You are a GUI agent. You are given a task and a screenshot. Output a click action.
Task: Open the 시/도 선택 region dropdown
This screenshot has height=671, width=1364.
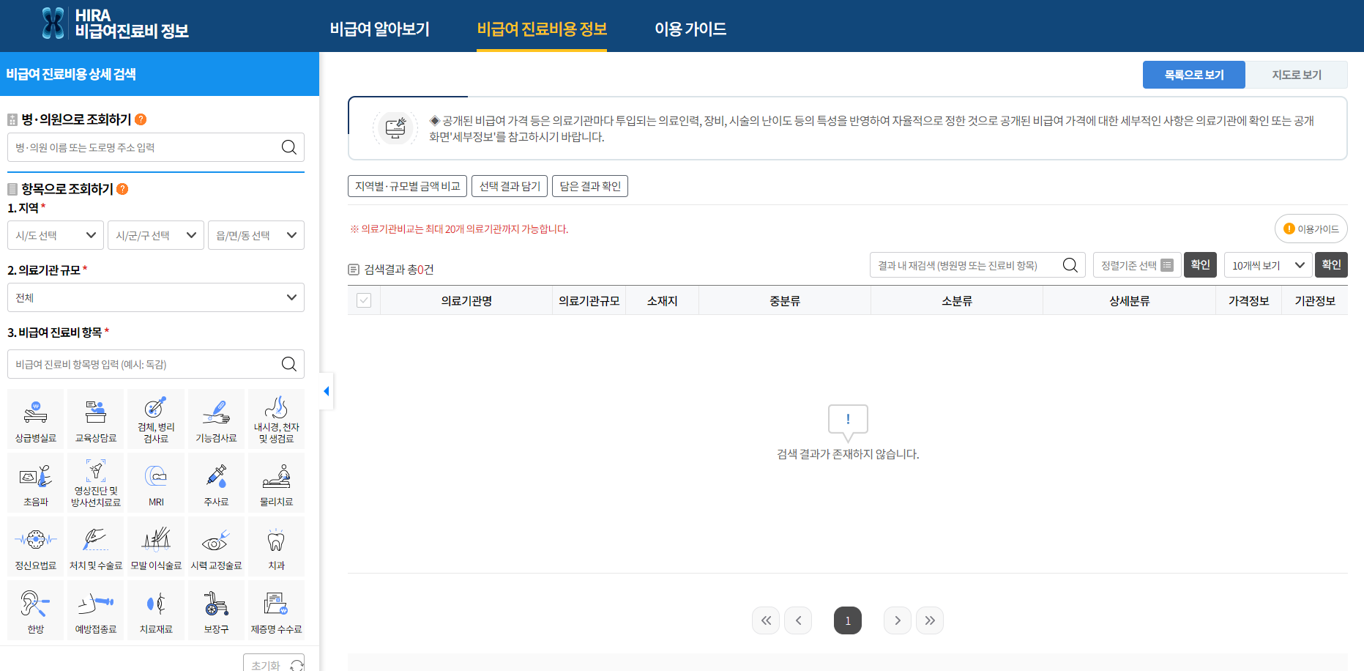pos(55,234)
